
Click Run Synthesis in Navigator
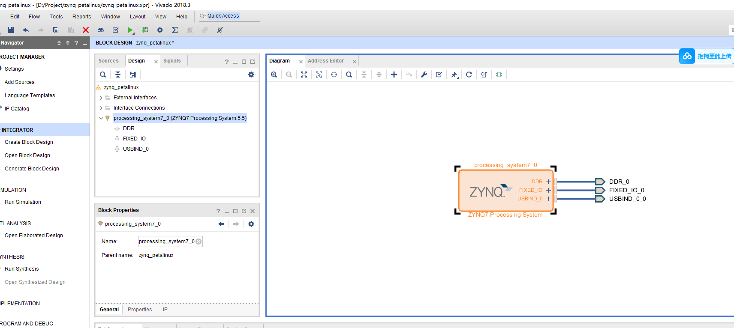tap(21, 269)
